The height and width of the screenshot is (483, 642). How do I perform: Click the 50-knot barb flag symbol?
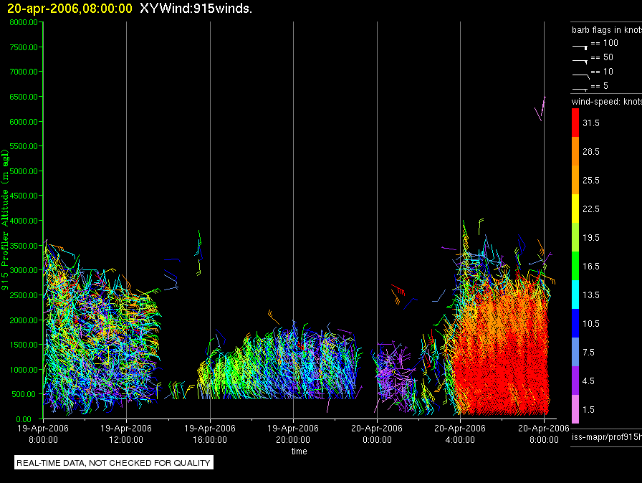coord(580,62)
